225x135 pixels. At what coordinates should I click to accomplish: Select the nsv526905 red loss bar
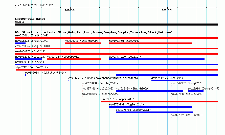(x=83, y=43)
